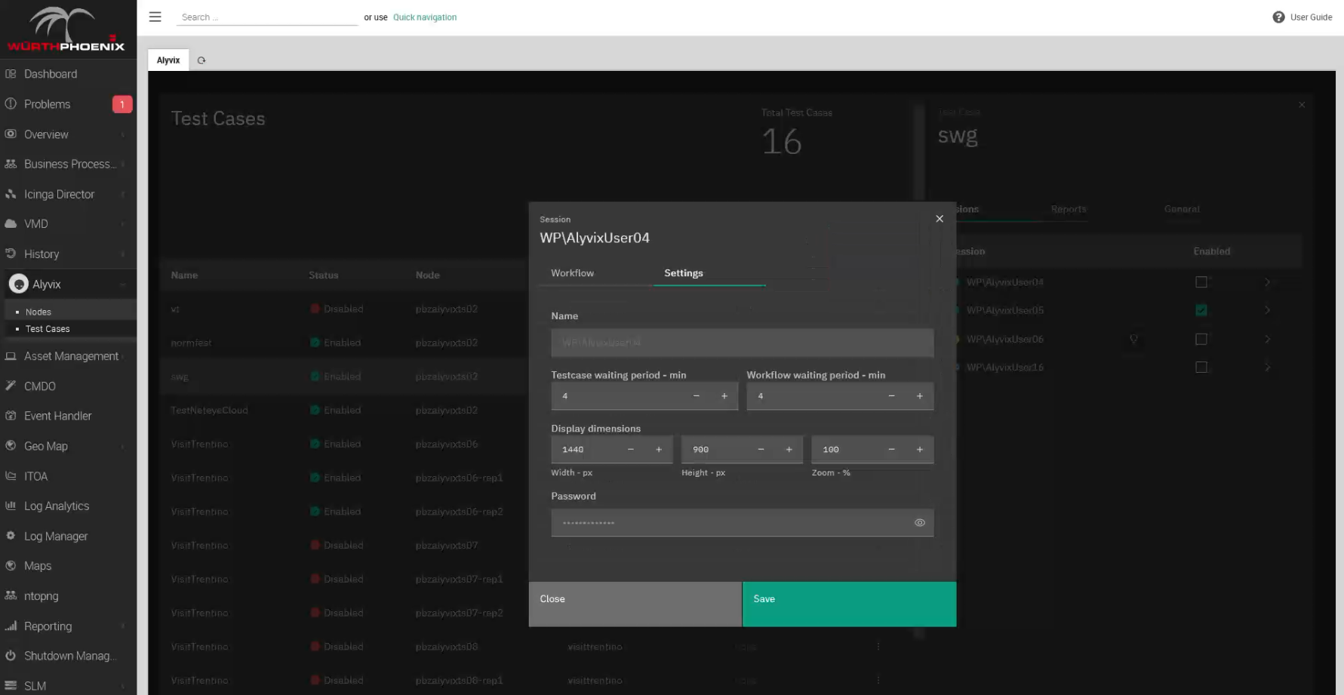Switch to the Workflow tab
The width and height of the screenshot is (1344, 695).
coord(572,273)
